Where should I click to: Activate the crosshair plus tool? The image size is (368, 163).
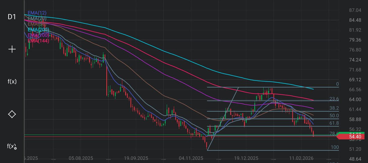(12, 49)
